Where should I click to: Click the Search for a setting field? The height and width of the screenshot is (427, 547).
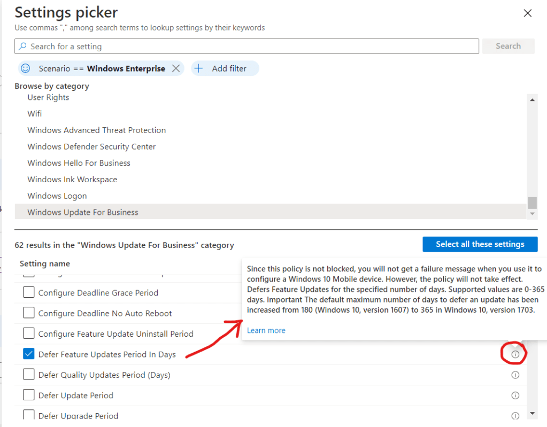click(246, 46)
